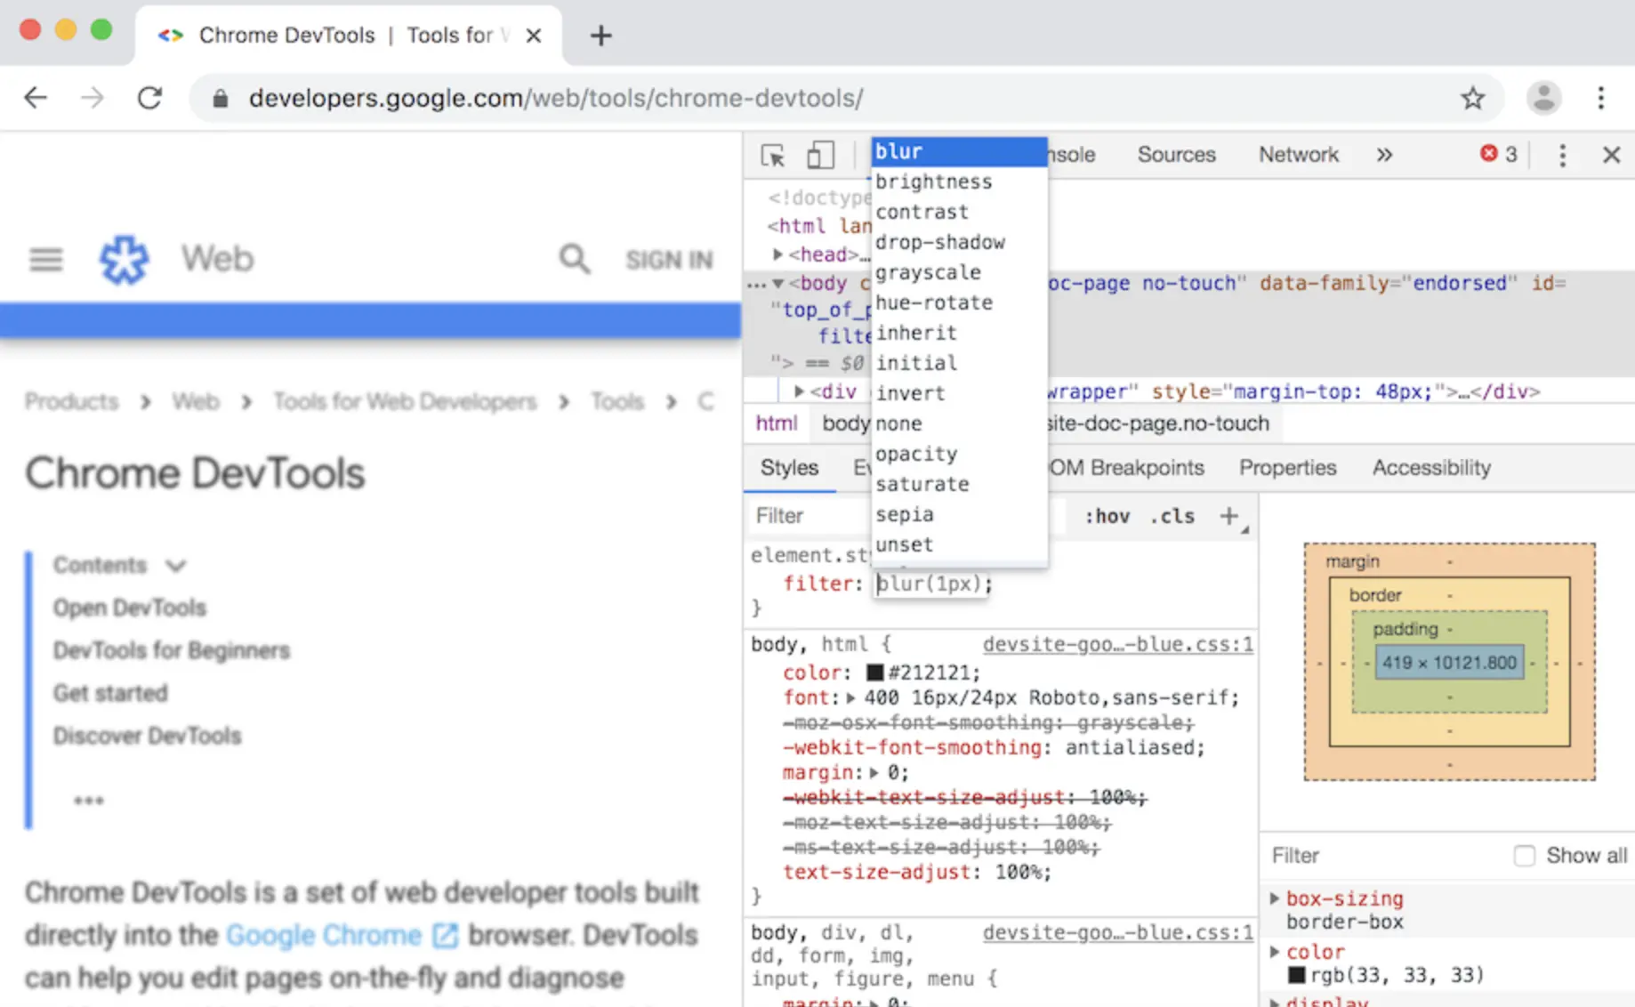
Task: Switch to the Sources panel tab
Action: coord(1176,155)
